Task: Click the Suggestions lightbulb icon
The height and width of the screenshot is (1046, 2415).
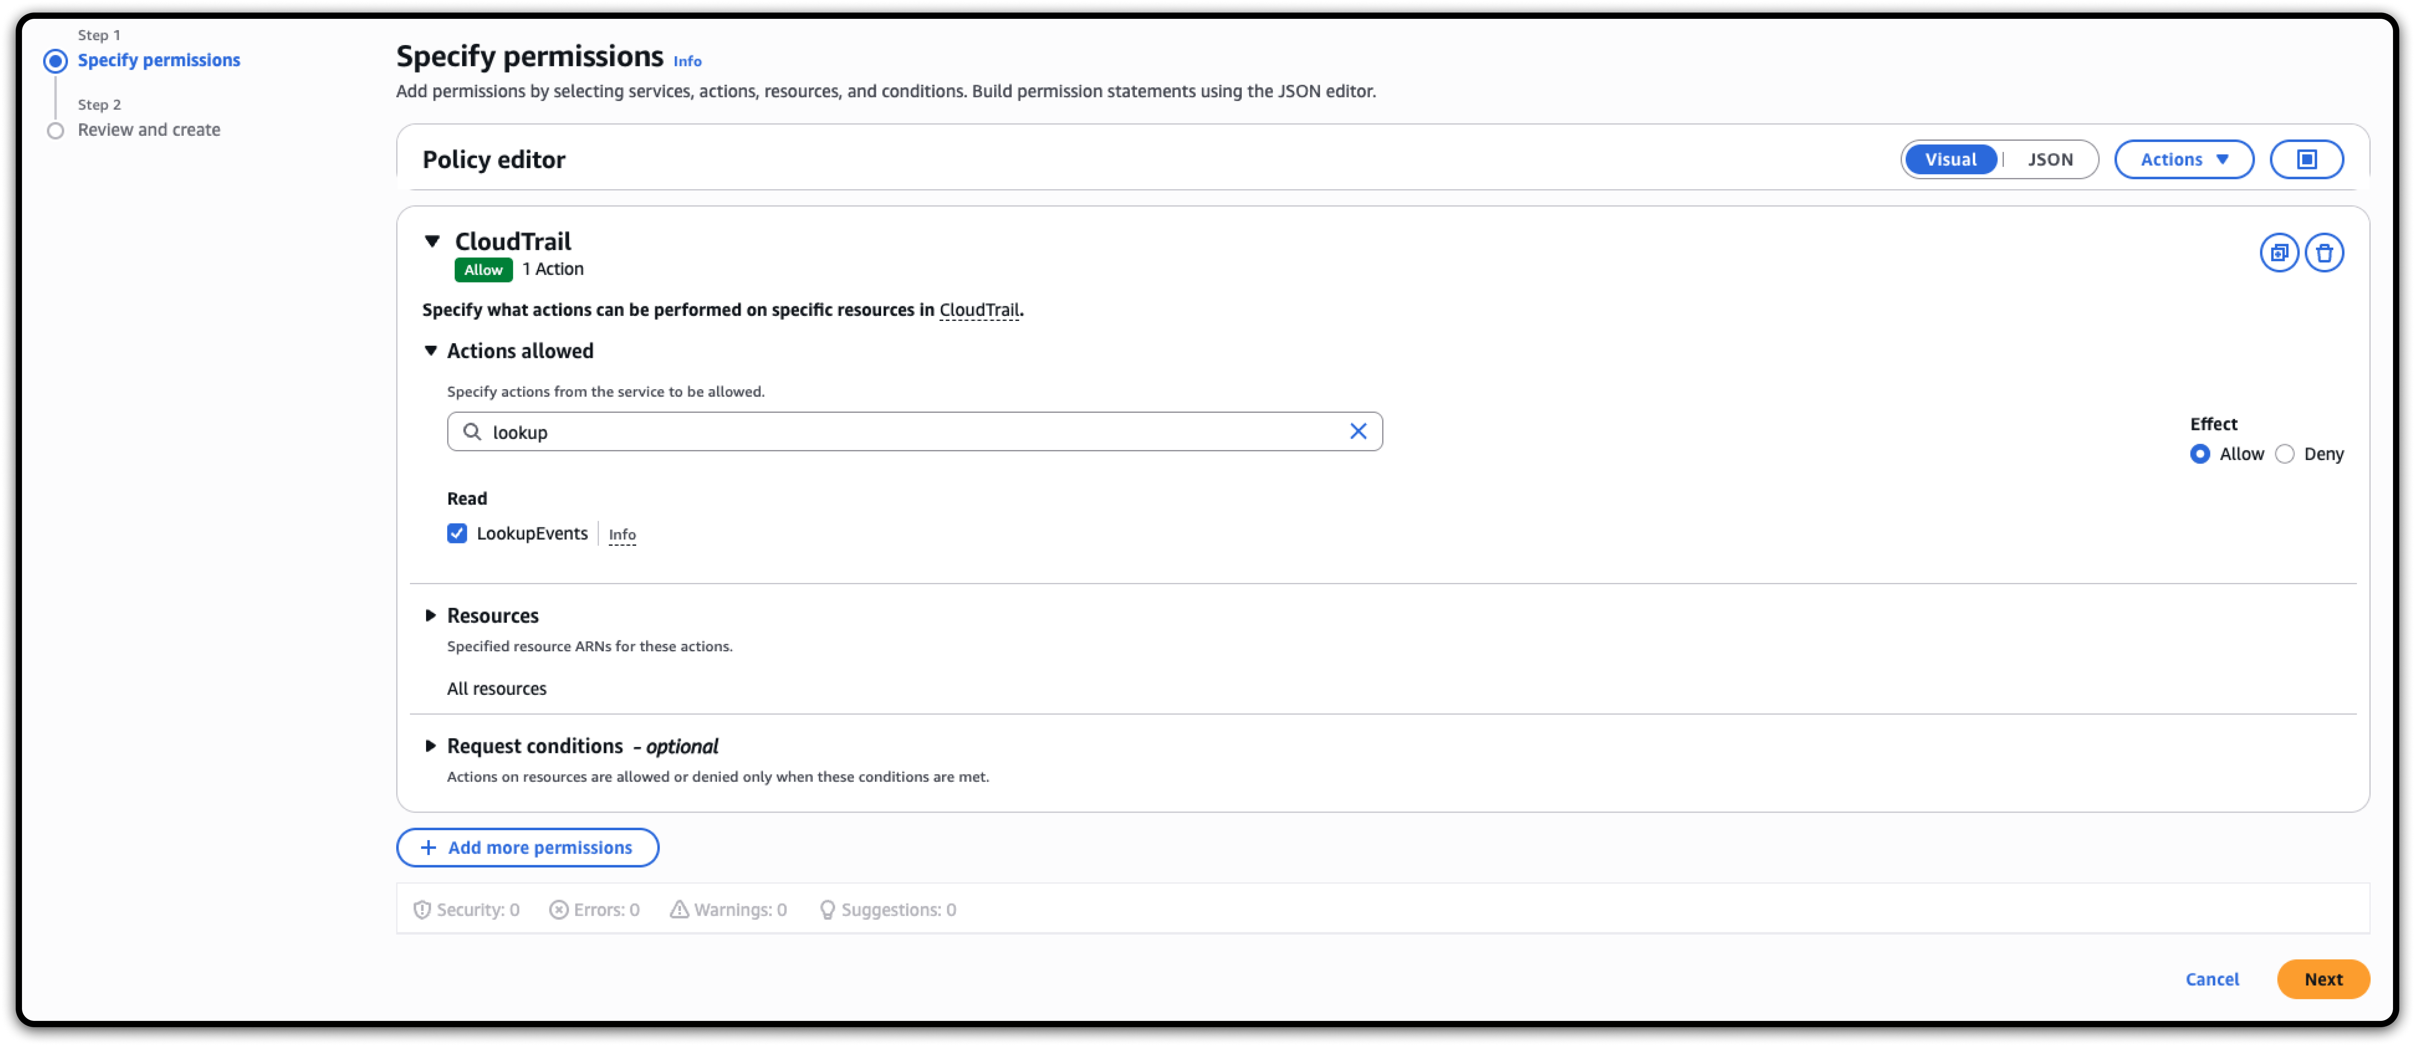Action: pyautogui.click(x=827, y=909)
